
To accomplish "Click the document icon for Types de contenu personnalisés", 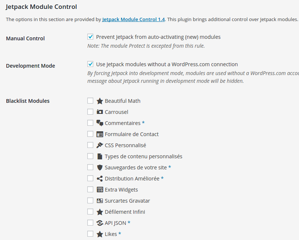I will point(100,156).
